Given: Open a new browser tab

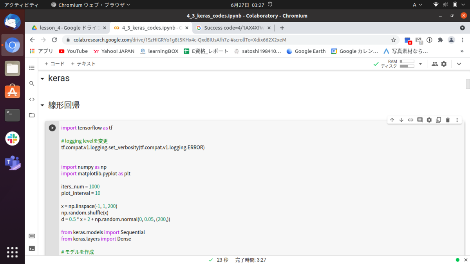Looking at the screenshot, I should tap(282, 28).
